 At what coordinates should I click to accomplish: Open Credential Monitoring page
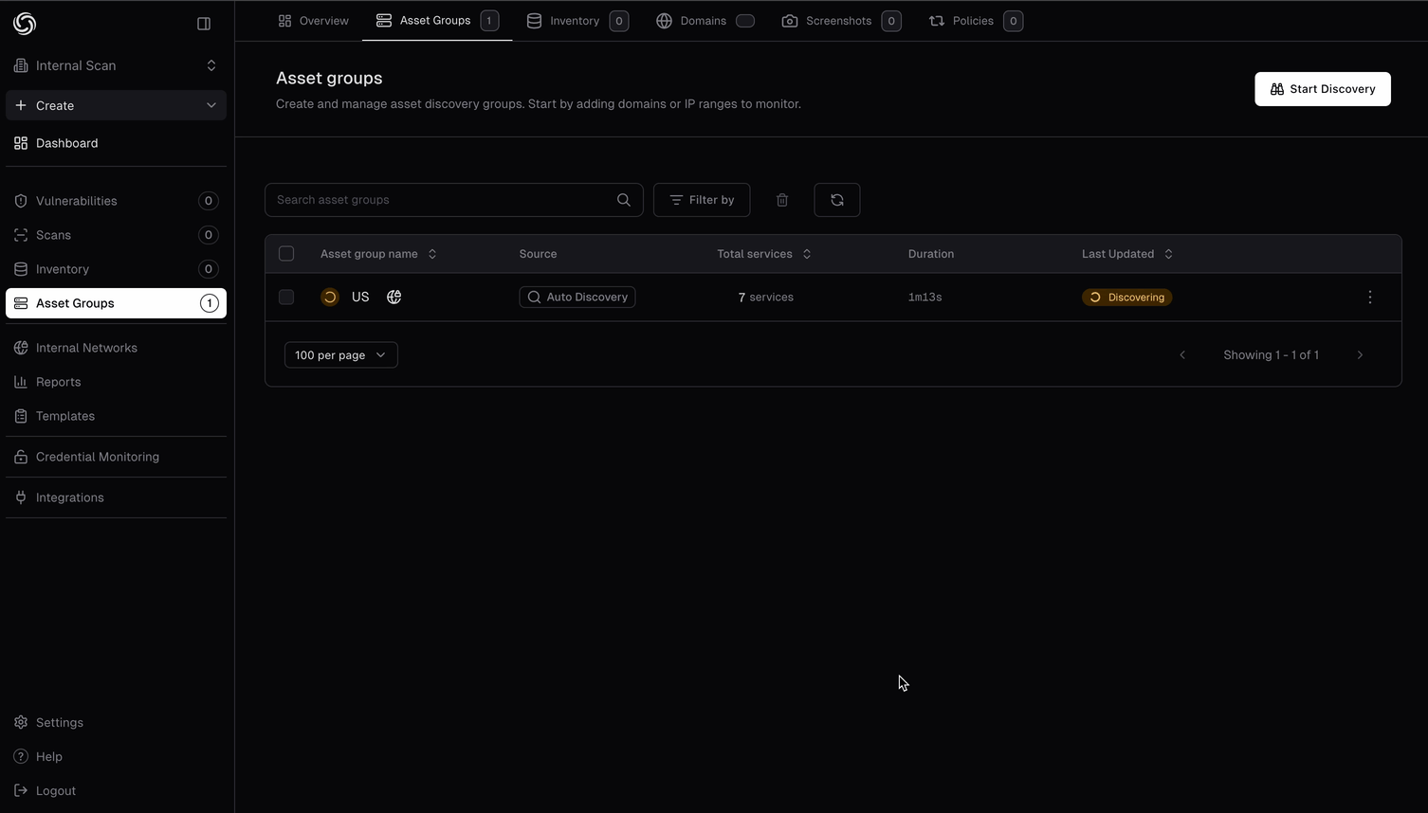click(116, 457)
